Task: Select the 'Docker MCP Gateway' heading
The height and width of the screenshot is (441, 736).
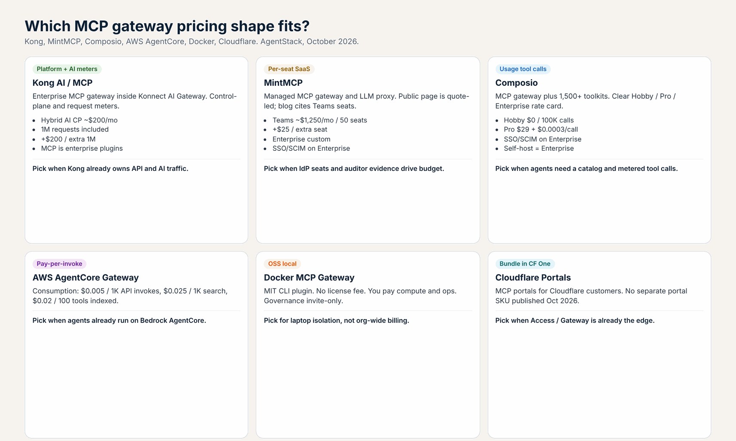Action: tap(309, 278)
